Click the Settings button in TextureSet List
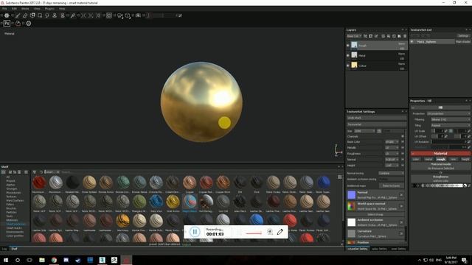This screenshot has width=472, height=265. point(463,36)
